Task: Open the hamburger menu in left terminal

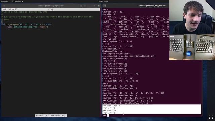Action: [x=85, y=6]
